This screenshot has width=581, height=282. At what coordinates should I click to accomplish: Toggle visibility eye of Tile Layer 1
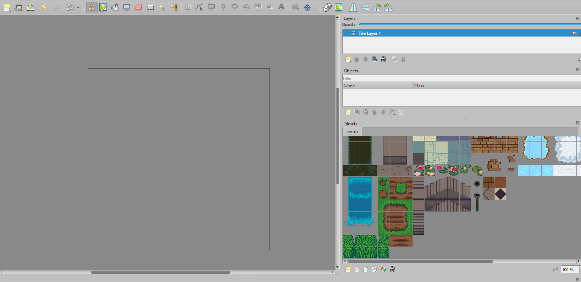[x=575, y=33]
